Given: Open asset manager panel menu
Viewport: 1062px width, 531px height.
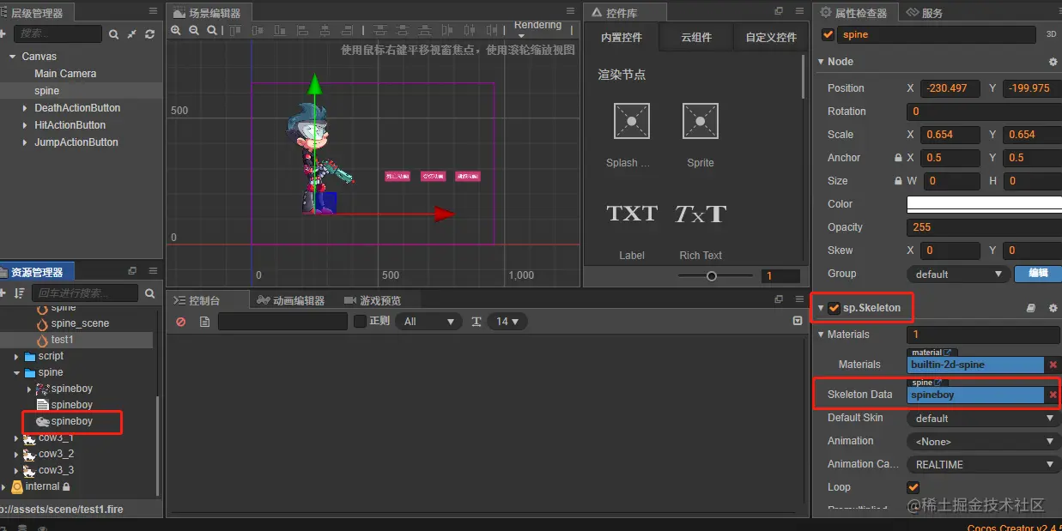Looking at the screenshot, I should (x=153, y=271).
